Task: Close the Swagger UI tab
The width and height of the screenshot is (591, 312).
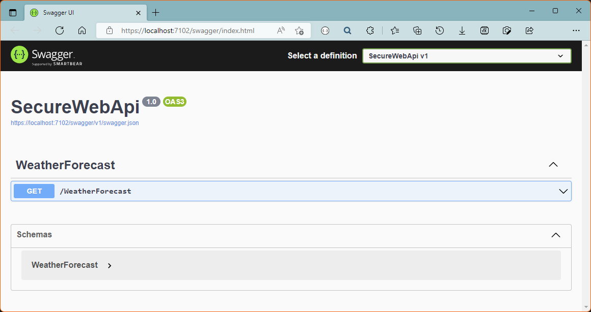Action: point(139,13)
